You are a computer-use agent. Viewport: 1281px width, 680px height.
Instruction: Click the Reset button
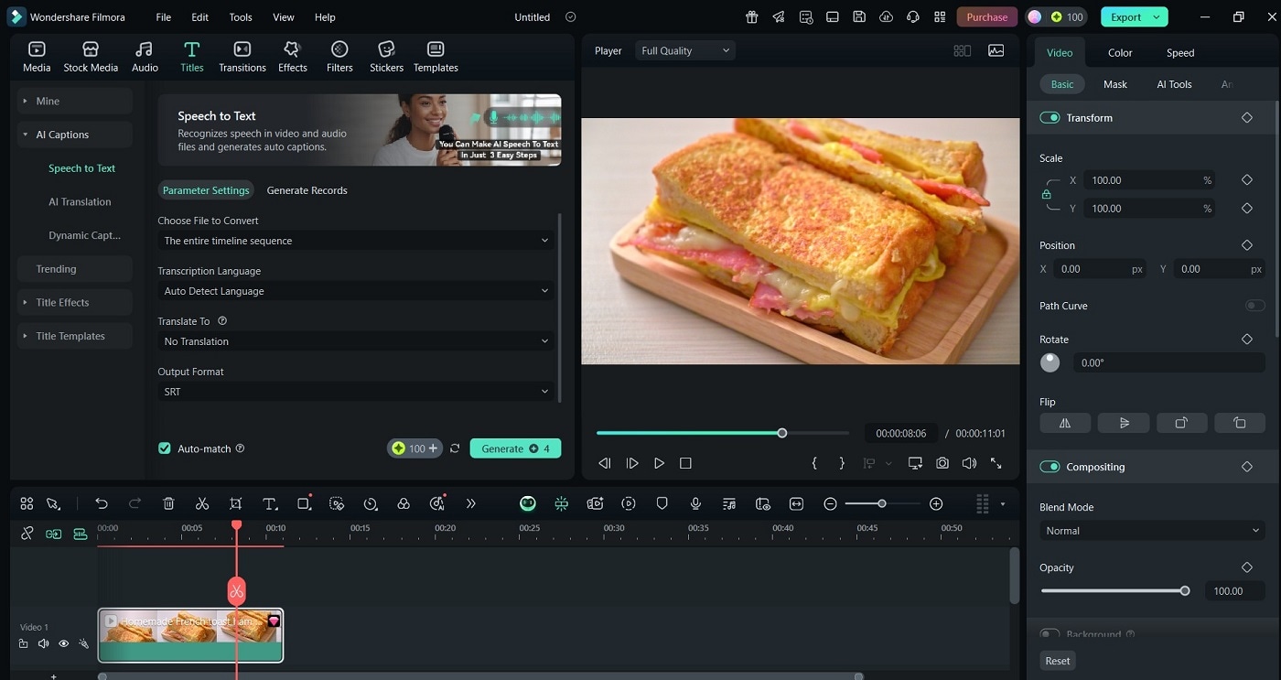(1058, 661)
